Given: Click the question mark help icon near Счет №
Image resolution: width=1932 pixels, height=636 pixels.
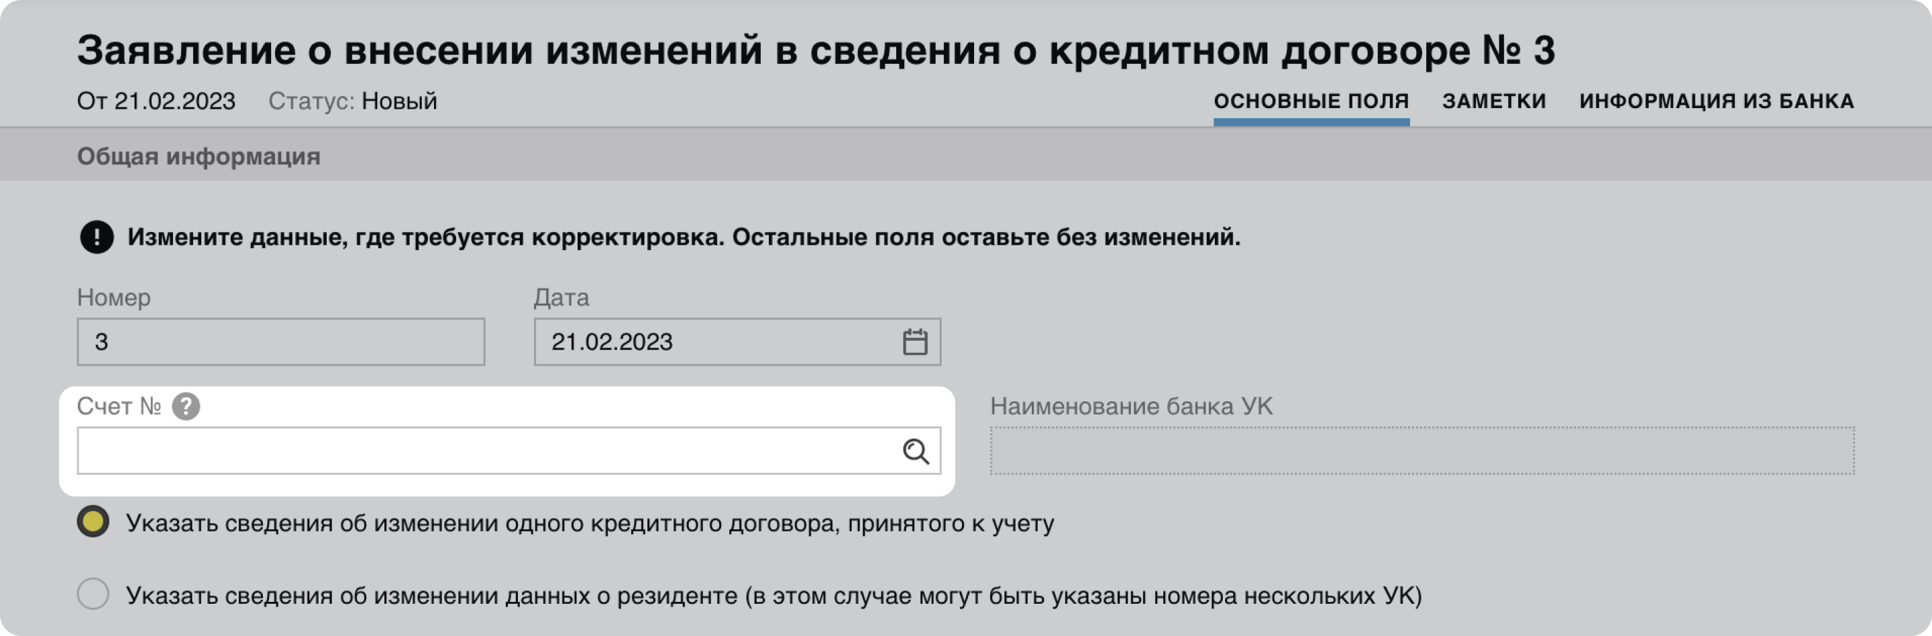Looking at the screenshot, I should click(x=185, y=407).
